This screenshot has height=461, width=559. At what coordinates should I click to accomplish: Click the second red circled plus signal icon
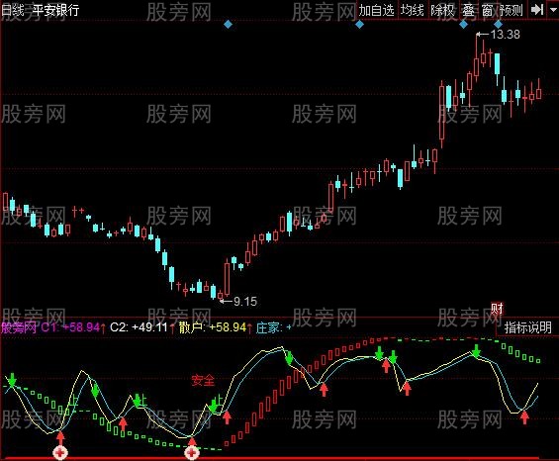point(192,453)
